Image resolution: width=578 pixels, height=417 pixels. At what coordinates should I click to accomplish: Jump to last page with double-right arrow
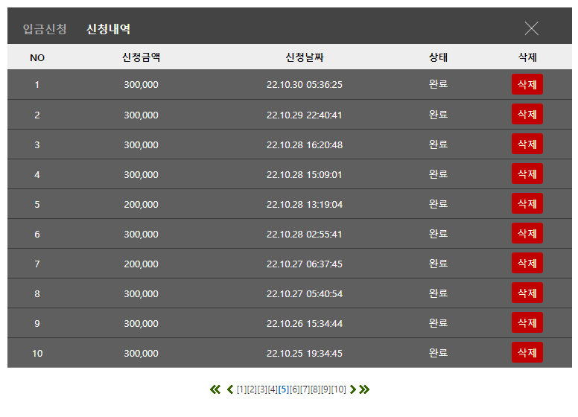click(x=364, y=389)
